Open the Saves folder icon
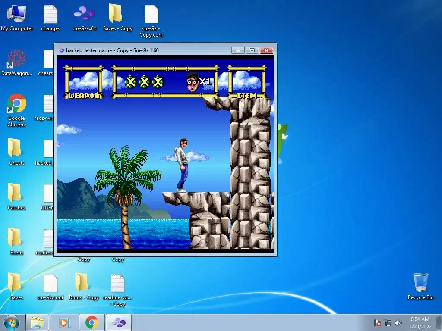This screenshot has height=331, width=442. [17, 287]
